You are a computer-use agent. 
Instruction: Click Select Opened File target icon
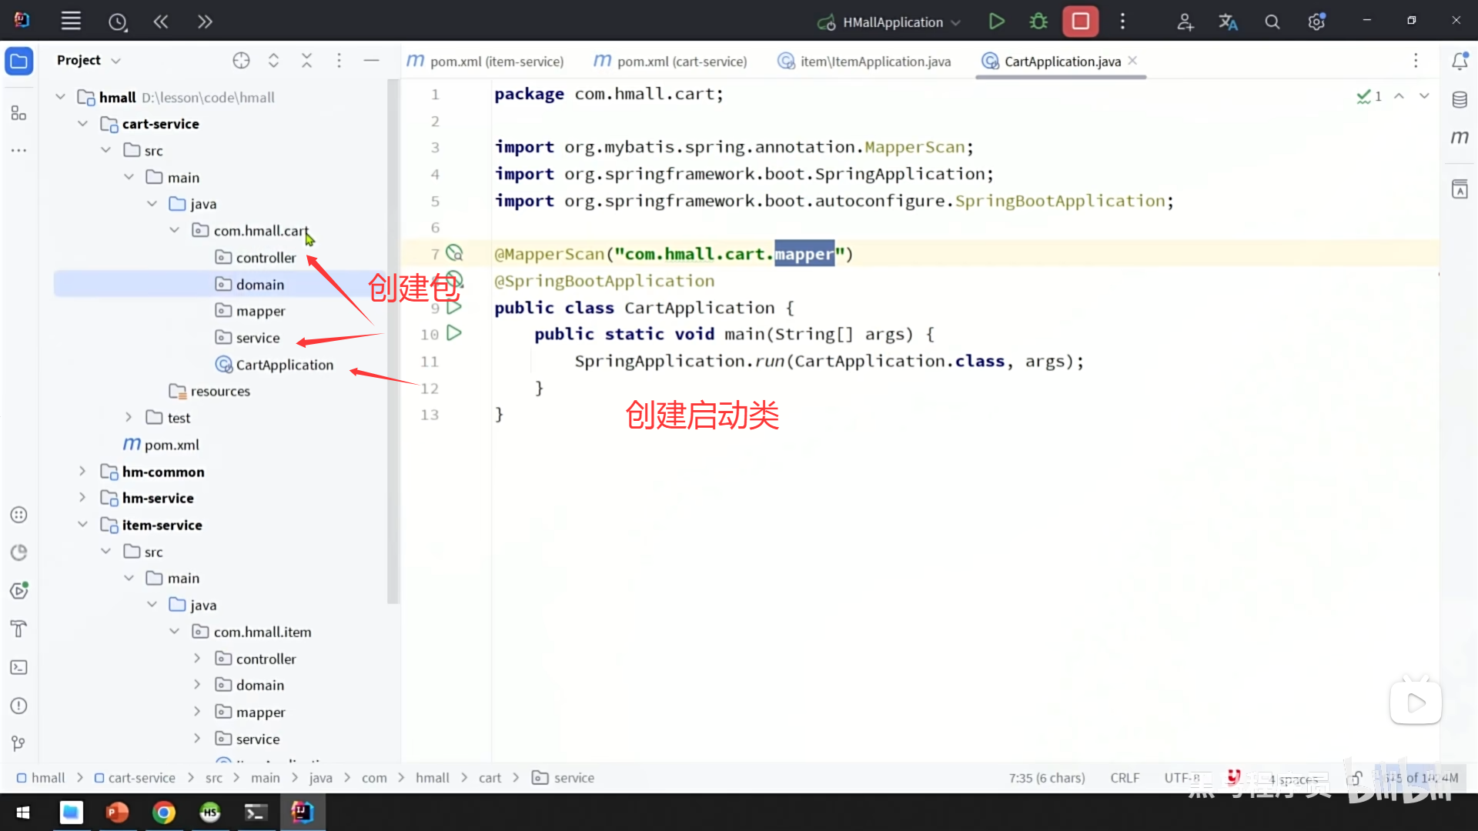pyautogui.click(x=241, y=61)
